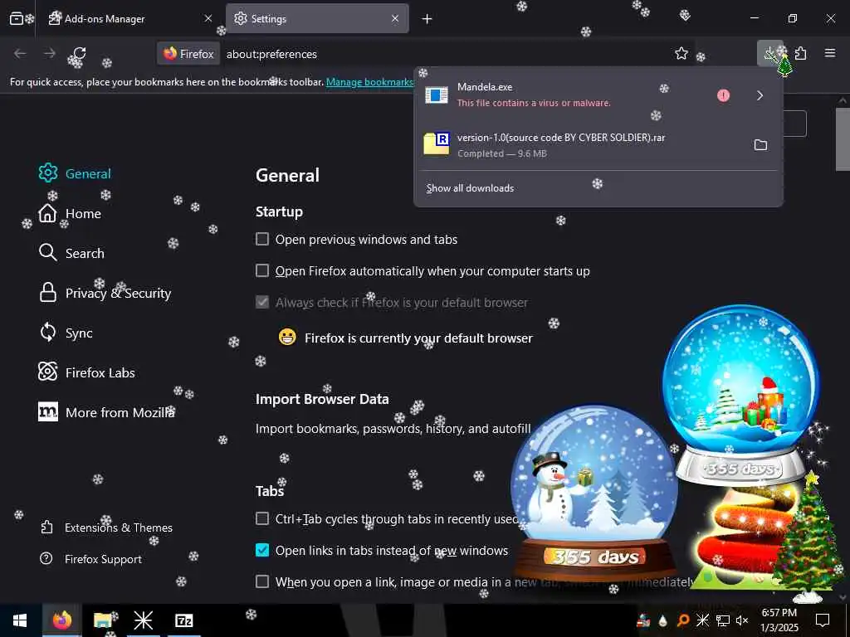Click the red malware warning icon

723,95
